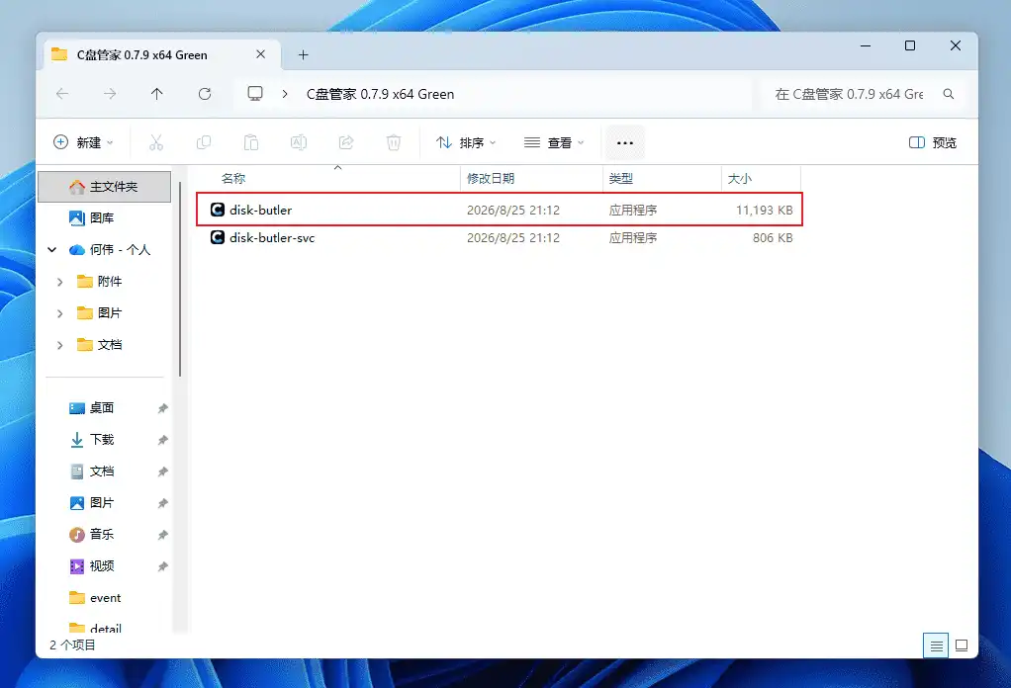1011x688 pixels.
Task: Click the pin icon next to 视频
Action: point(162,566)
